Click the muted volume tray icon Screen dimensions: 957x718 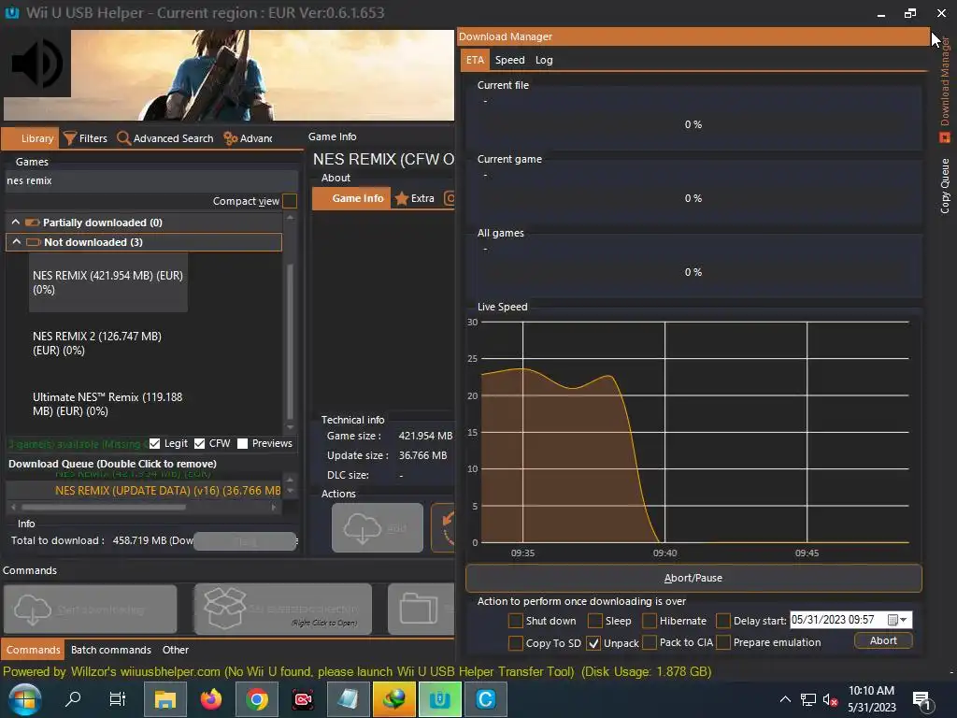tap(830, 699)
